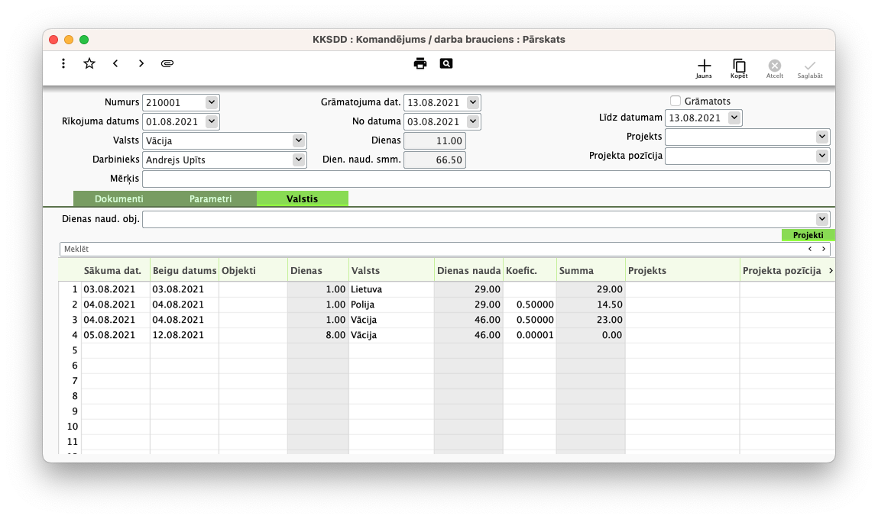Image resolution: width=878 pixels, height=519 pixels.
Task: Open the Darbinieks employee dropdown
Action: [299, 160]
